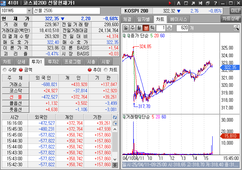Viewport: 242px width, 170px height.
Task: Click the app logo icon at top-left
Action: pyautogui.click(x=3, y=3)
